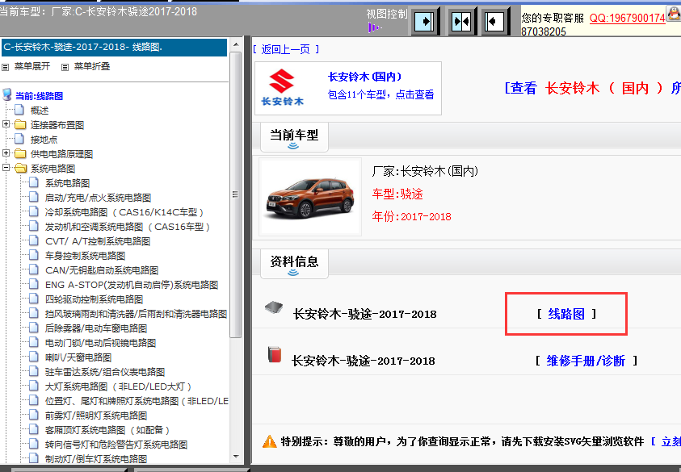Click 包含11个车型，点击查看 text
The image size is (681, 472).
pyautogui.click(x=380, y=94)
